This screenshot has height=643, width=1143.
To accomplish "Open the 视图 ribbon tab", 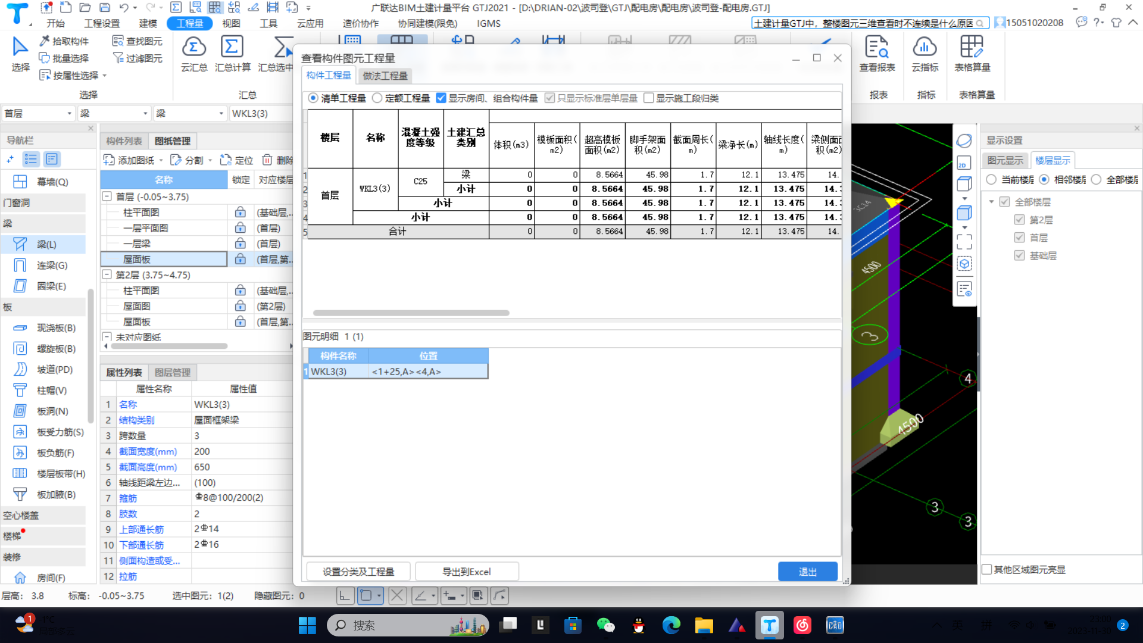I will click(x=231, y=23).
